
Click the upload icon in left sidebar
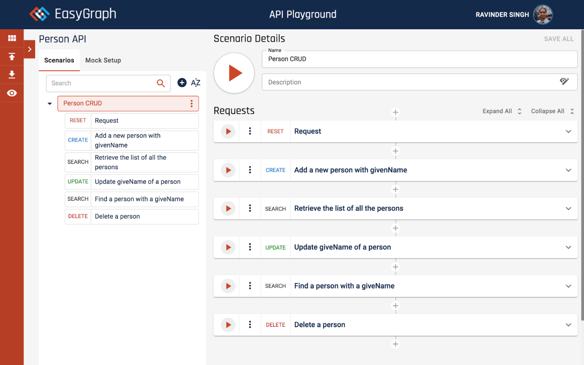point(12,57)
